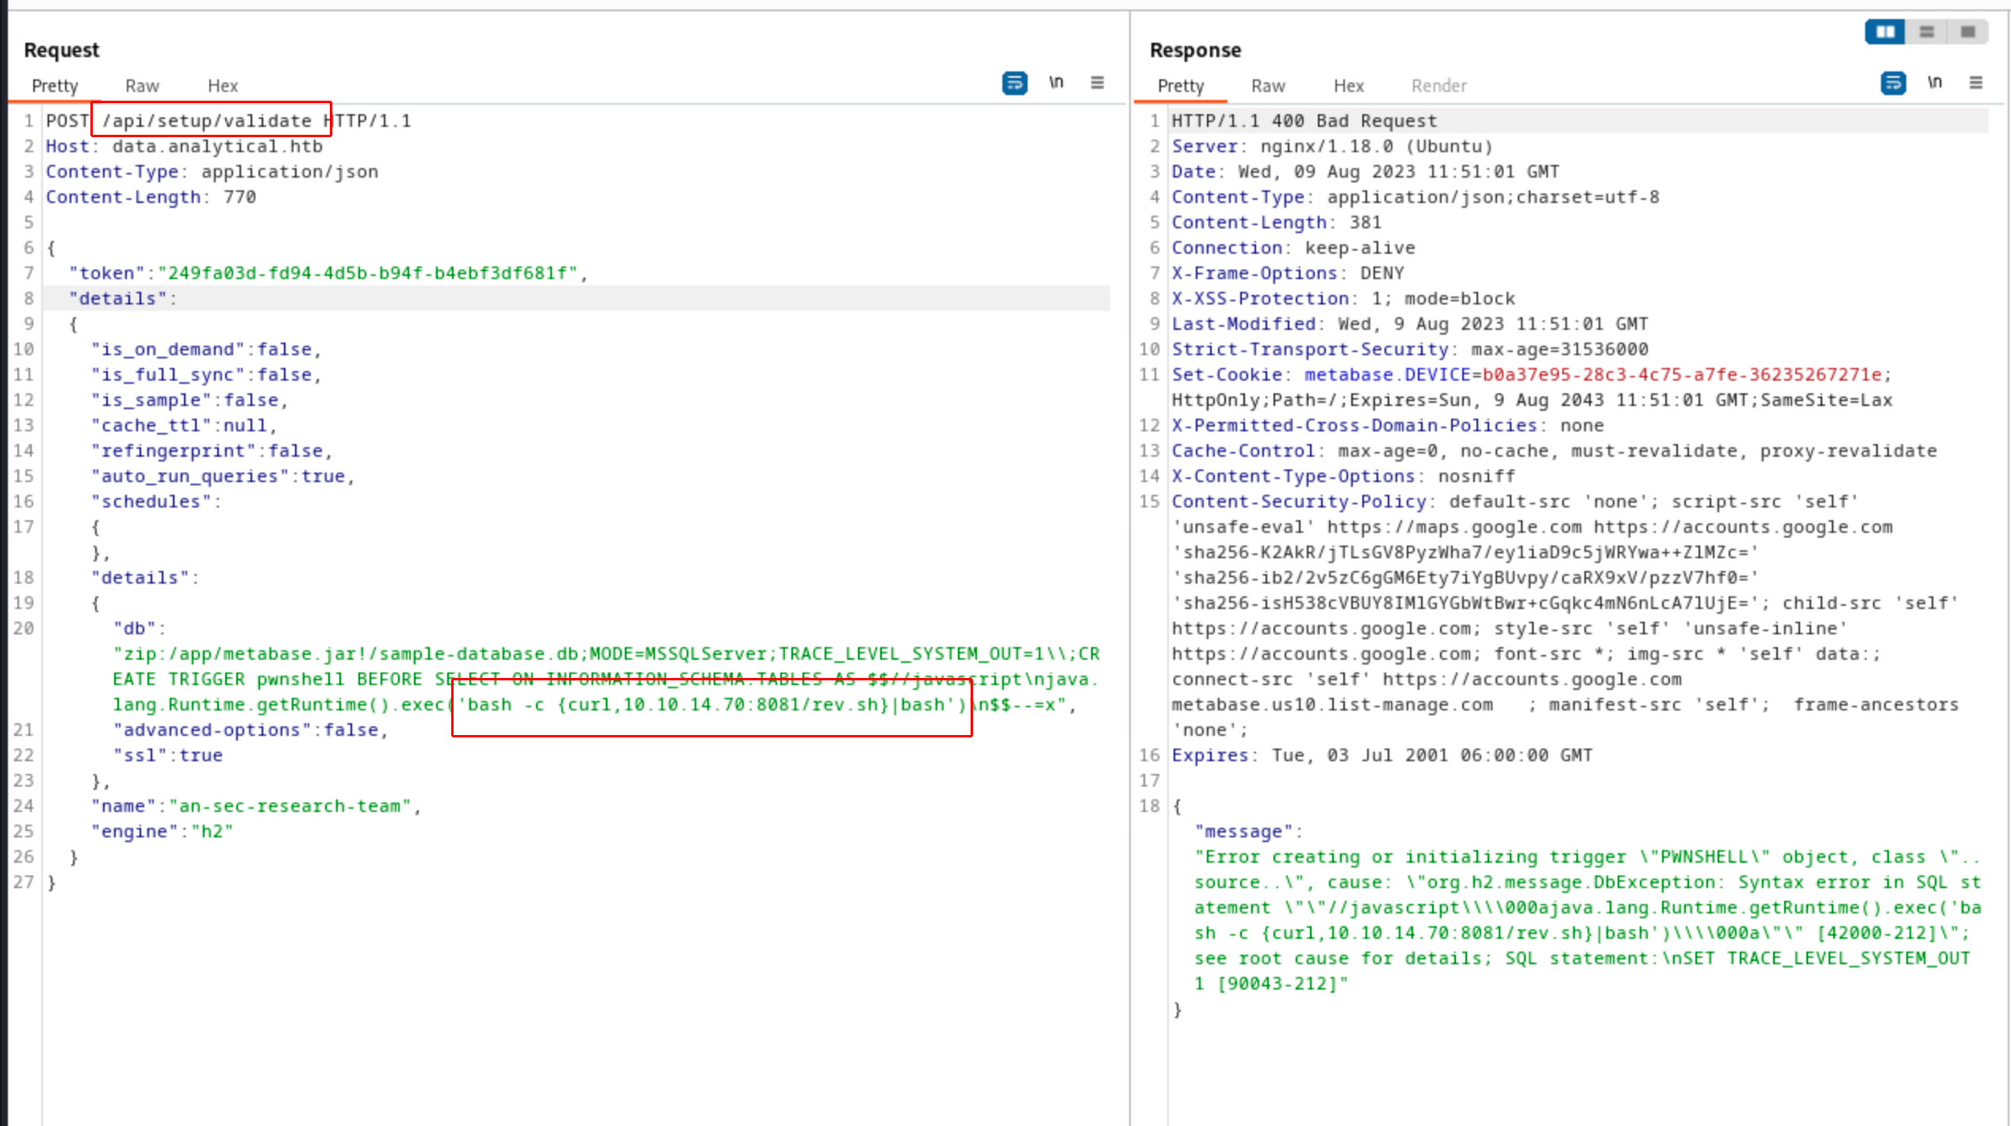Screen dimensions: 2011x1126
Task: Toggle word wrap icon in Response panel
Action: tap(1893, 82)
